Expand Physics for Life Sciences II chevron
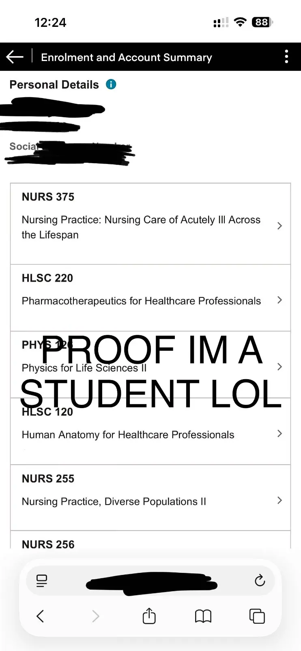This screenshot has height=651, width=301. [x=279, y=367]
